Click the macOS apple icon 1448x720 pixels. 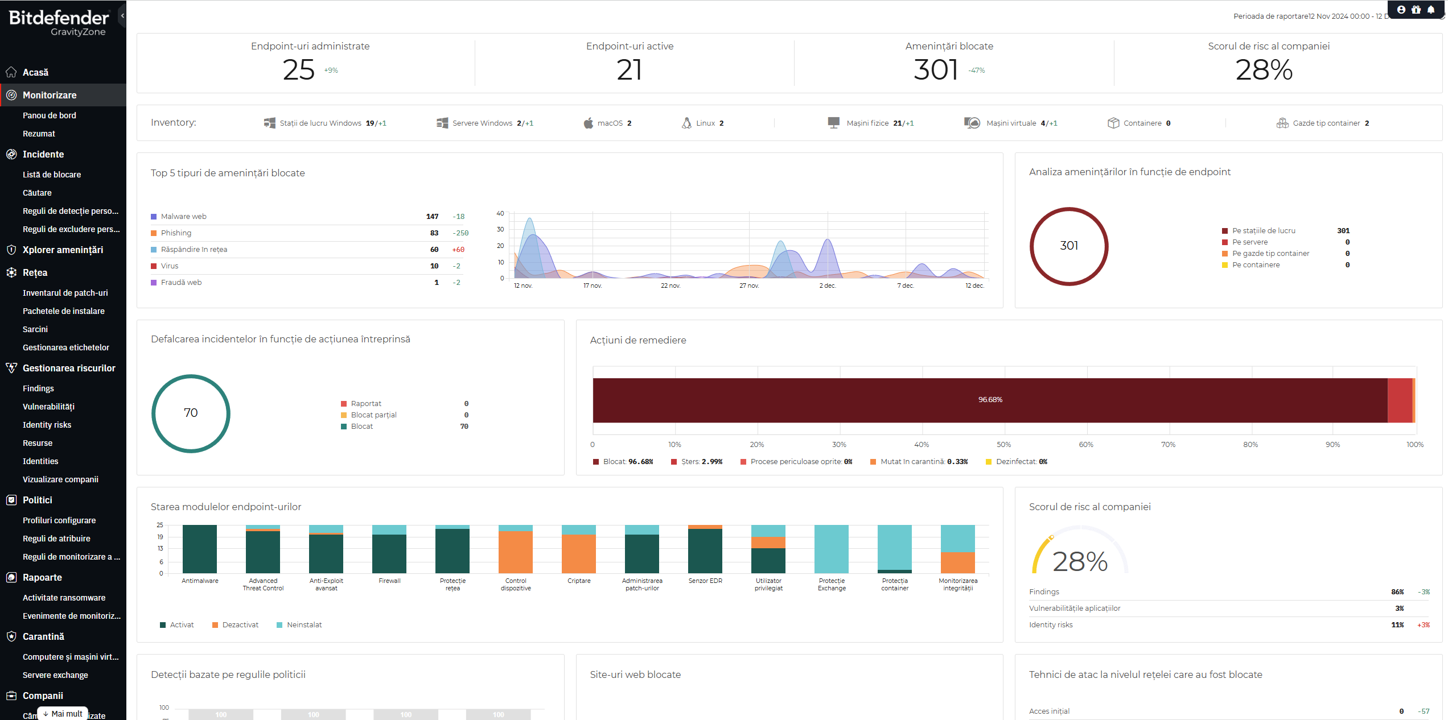(589, 123)
